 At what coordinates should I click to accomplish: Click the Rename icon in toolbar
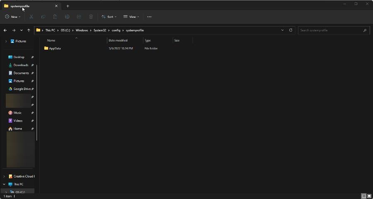pos(67,17)
